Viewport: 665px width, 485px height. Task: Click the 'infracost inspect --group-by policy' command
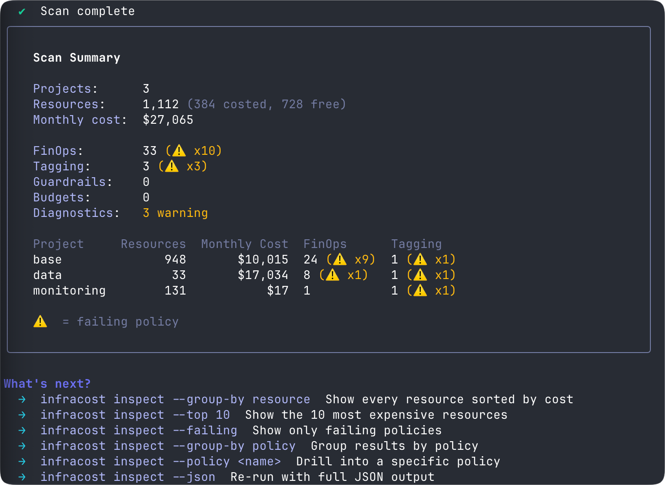click(168, 446)
